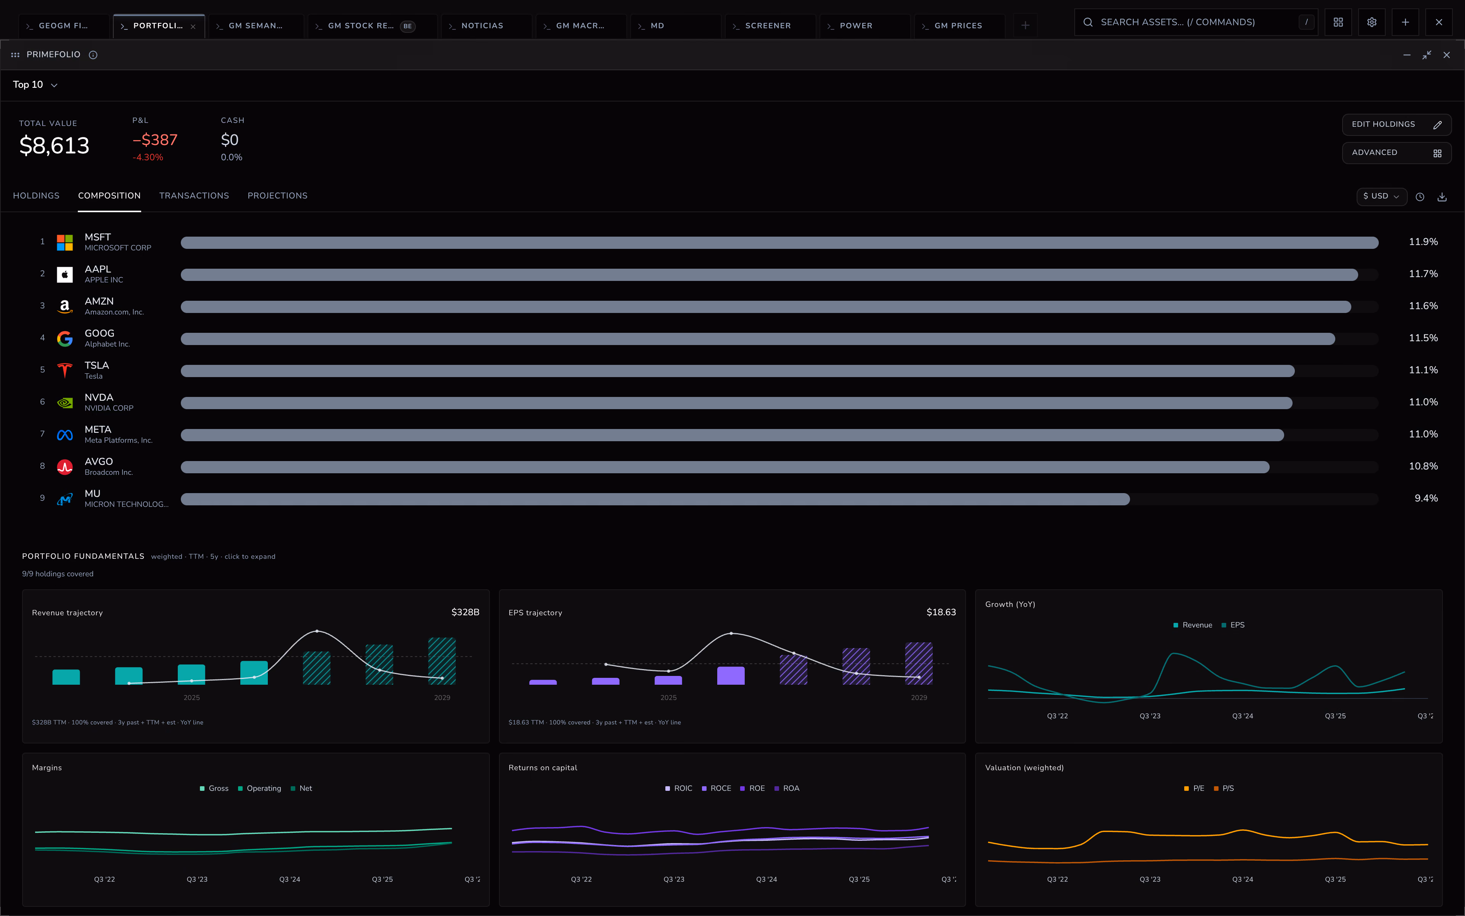This screenshot has width=1465, height=916.
Task: Click the PRIMEFOLIO info icon
Action: 93,55
